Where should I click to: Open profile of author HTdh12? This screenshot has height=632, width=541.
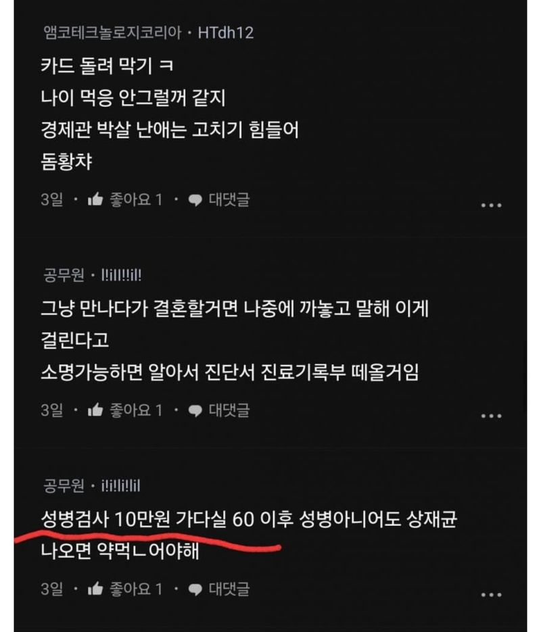226,32
